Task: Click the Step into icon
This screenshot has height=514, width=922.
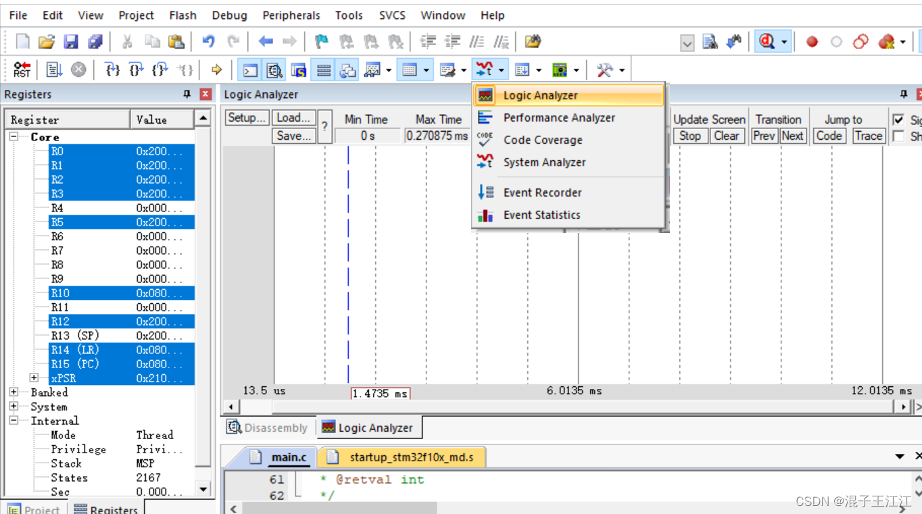Action: coord(113,70)
